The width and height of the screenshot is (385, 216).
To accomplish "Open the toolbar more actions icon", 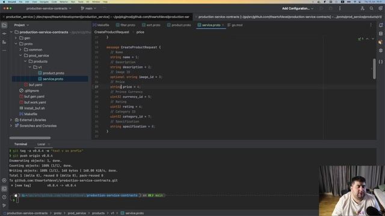I will pos(340,8).
